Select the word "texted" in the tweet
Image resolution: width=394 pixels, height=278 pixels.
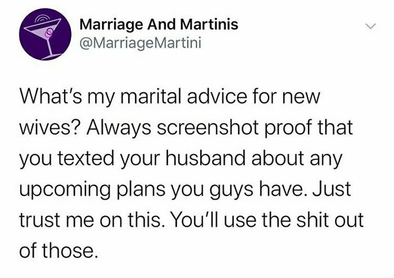coord(86,159)
